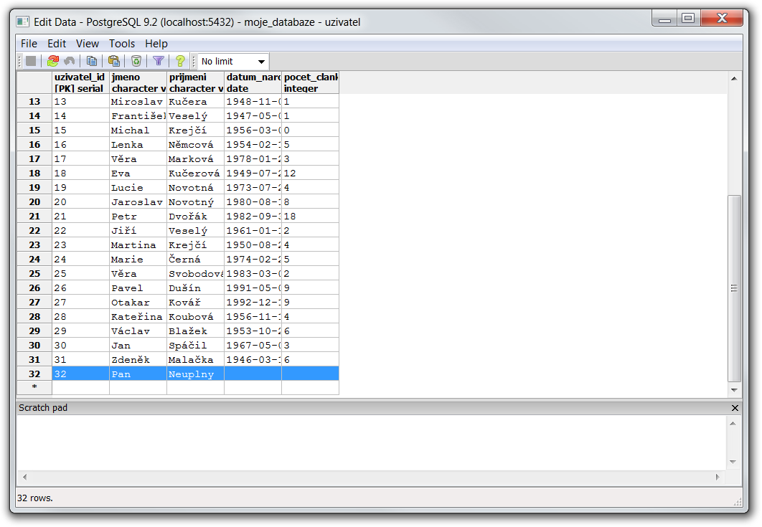Image resolution: width=762 pixels, height=527 pixels.
Task: Click the cell containing Lucie
Action: (x=138, y=187)
